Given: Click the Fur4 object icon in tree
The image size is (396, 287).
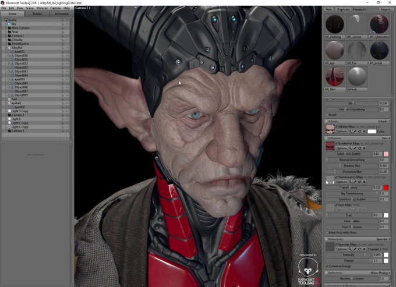Looking at the screenshot, I should [9, 99].
